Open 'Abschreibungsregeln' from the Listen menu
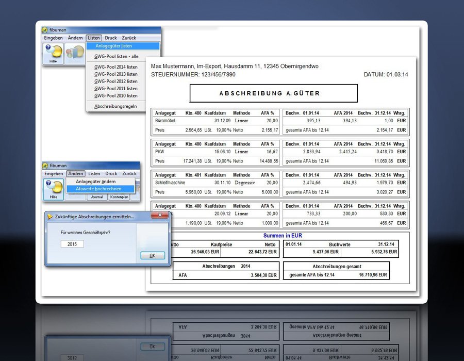The height and width of the screenshot is (361, 464). point(116,106)
